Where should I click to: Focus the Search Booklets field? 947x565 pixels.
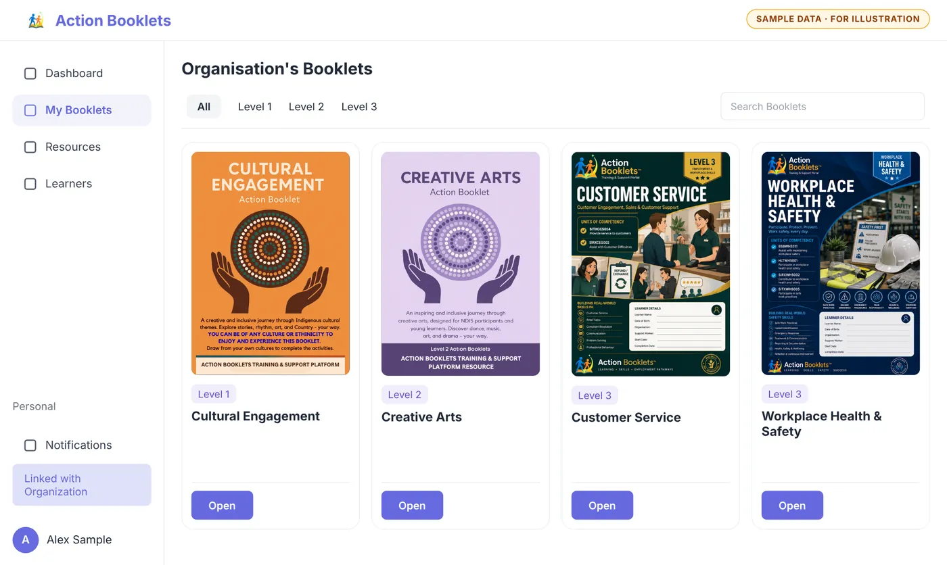(x=823, y=107)
